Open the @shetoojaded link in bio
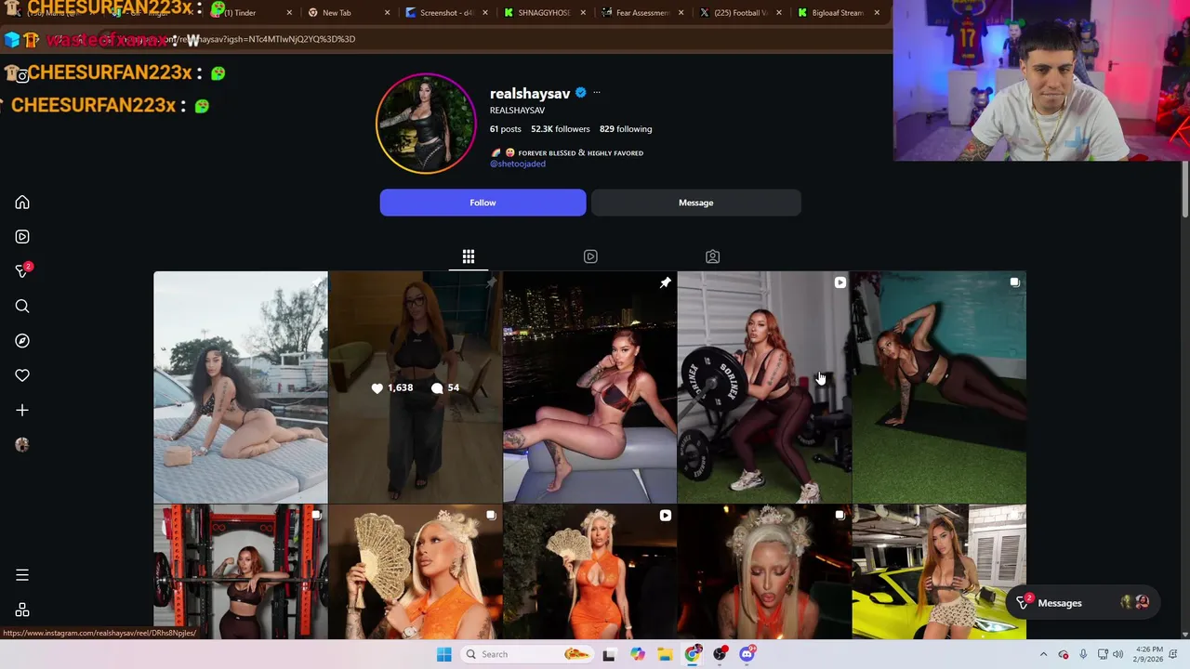The height and width of the screenshot is (669, 1190). tap(518, 164)
